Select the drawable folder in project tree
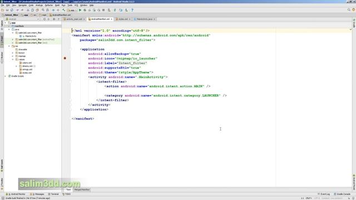 pyautogui.click(x=23, y=49)
